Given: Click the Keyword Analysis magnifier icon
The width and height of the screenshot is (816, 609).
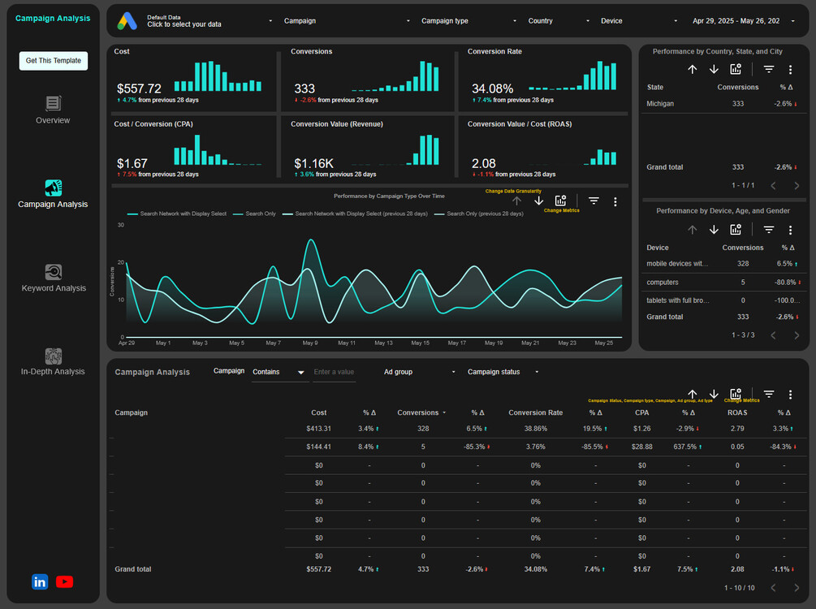Looking at the screenshot, I should pyautogui.click(x=53, y=272).
